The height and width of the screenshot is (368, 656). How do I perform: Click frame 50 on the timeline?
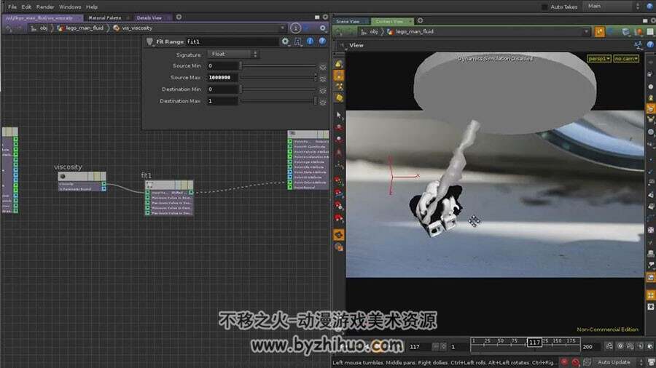(x=500, y=341)
